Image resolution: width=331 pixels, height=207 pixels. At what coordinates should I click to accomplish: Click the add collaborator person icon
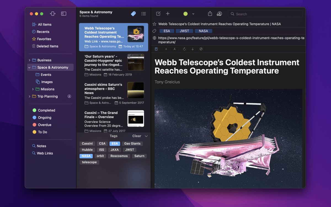pos(219,14)
